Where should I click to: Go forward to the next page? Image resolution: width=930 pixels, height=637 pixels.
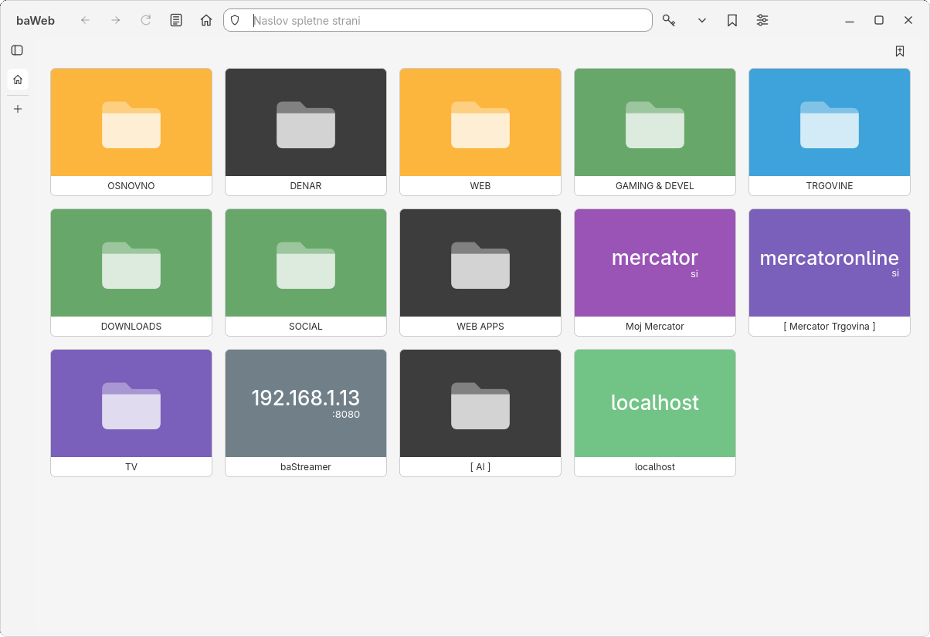pyautogui.click(x=116, y=20)
